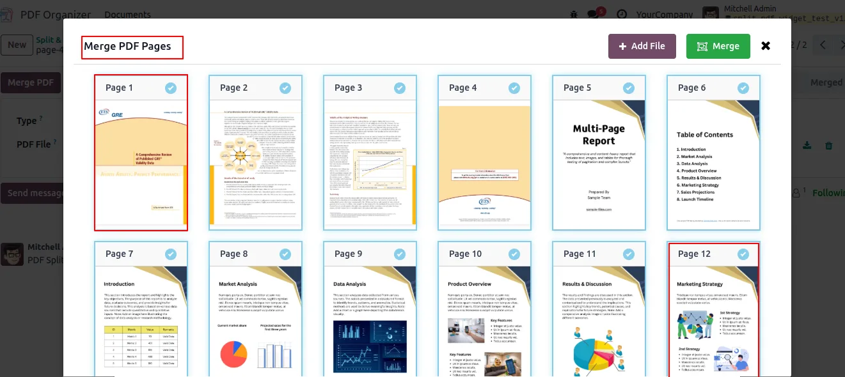Image resolution: width=845 pixels, height=377 pixels.
Task: Click the PDF File help question mark
Action: coord(56,142)
